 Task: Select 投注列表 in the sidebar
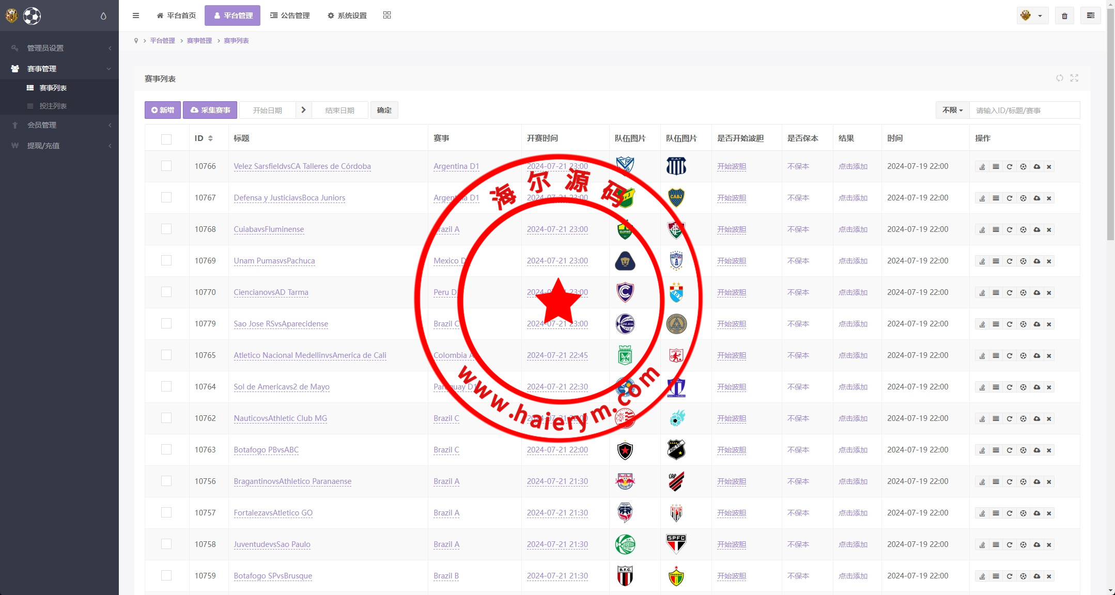pos(53,106)
